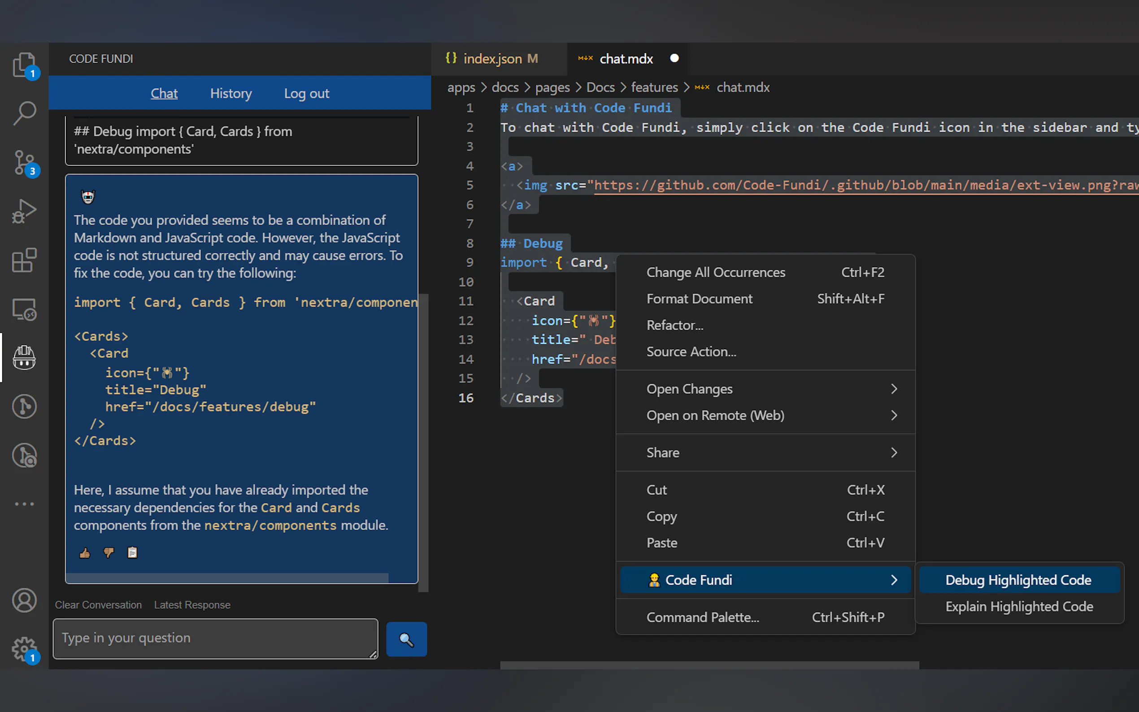Click 'features' in the breadcrumb path
The height and width of the screenshot is (712, 1139).
pos(654,87)
